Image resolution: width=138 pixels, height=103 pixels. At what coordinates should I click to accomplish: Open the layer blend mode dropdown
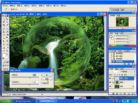[x=114, y=72]
